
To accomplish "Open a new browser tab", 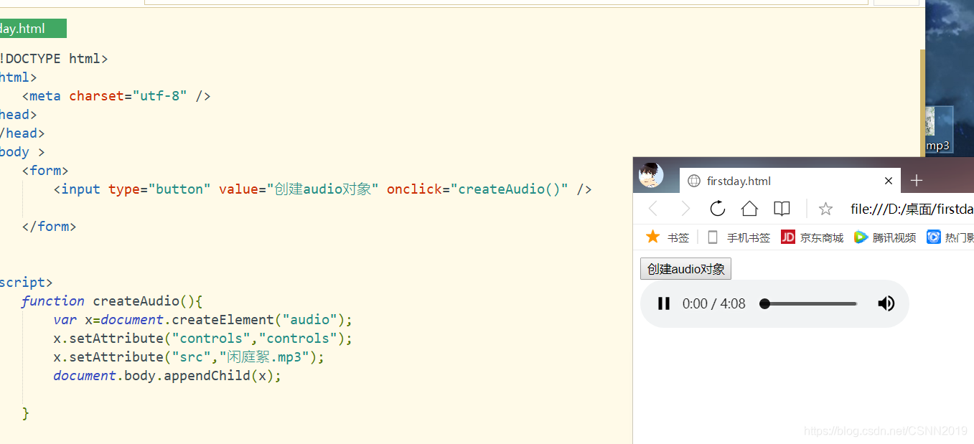I will coord(916,181).
